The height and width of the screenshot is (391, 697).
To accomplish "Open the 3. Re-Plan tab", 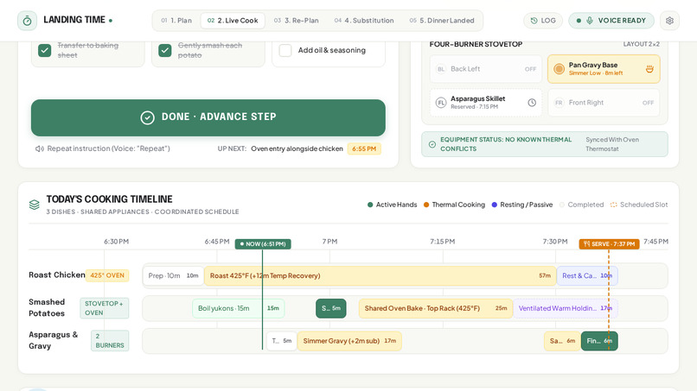I will tap(296, 21).
